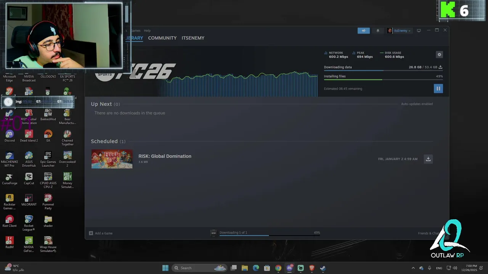Open Google Chrome from the taskbar

(x=278, y=268)
